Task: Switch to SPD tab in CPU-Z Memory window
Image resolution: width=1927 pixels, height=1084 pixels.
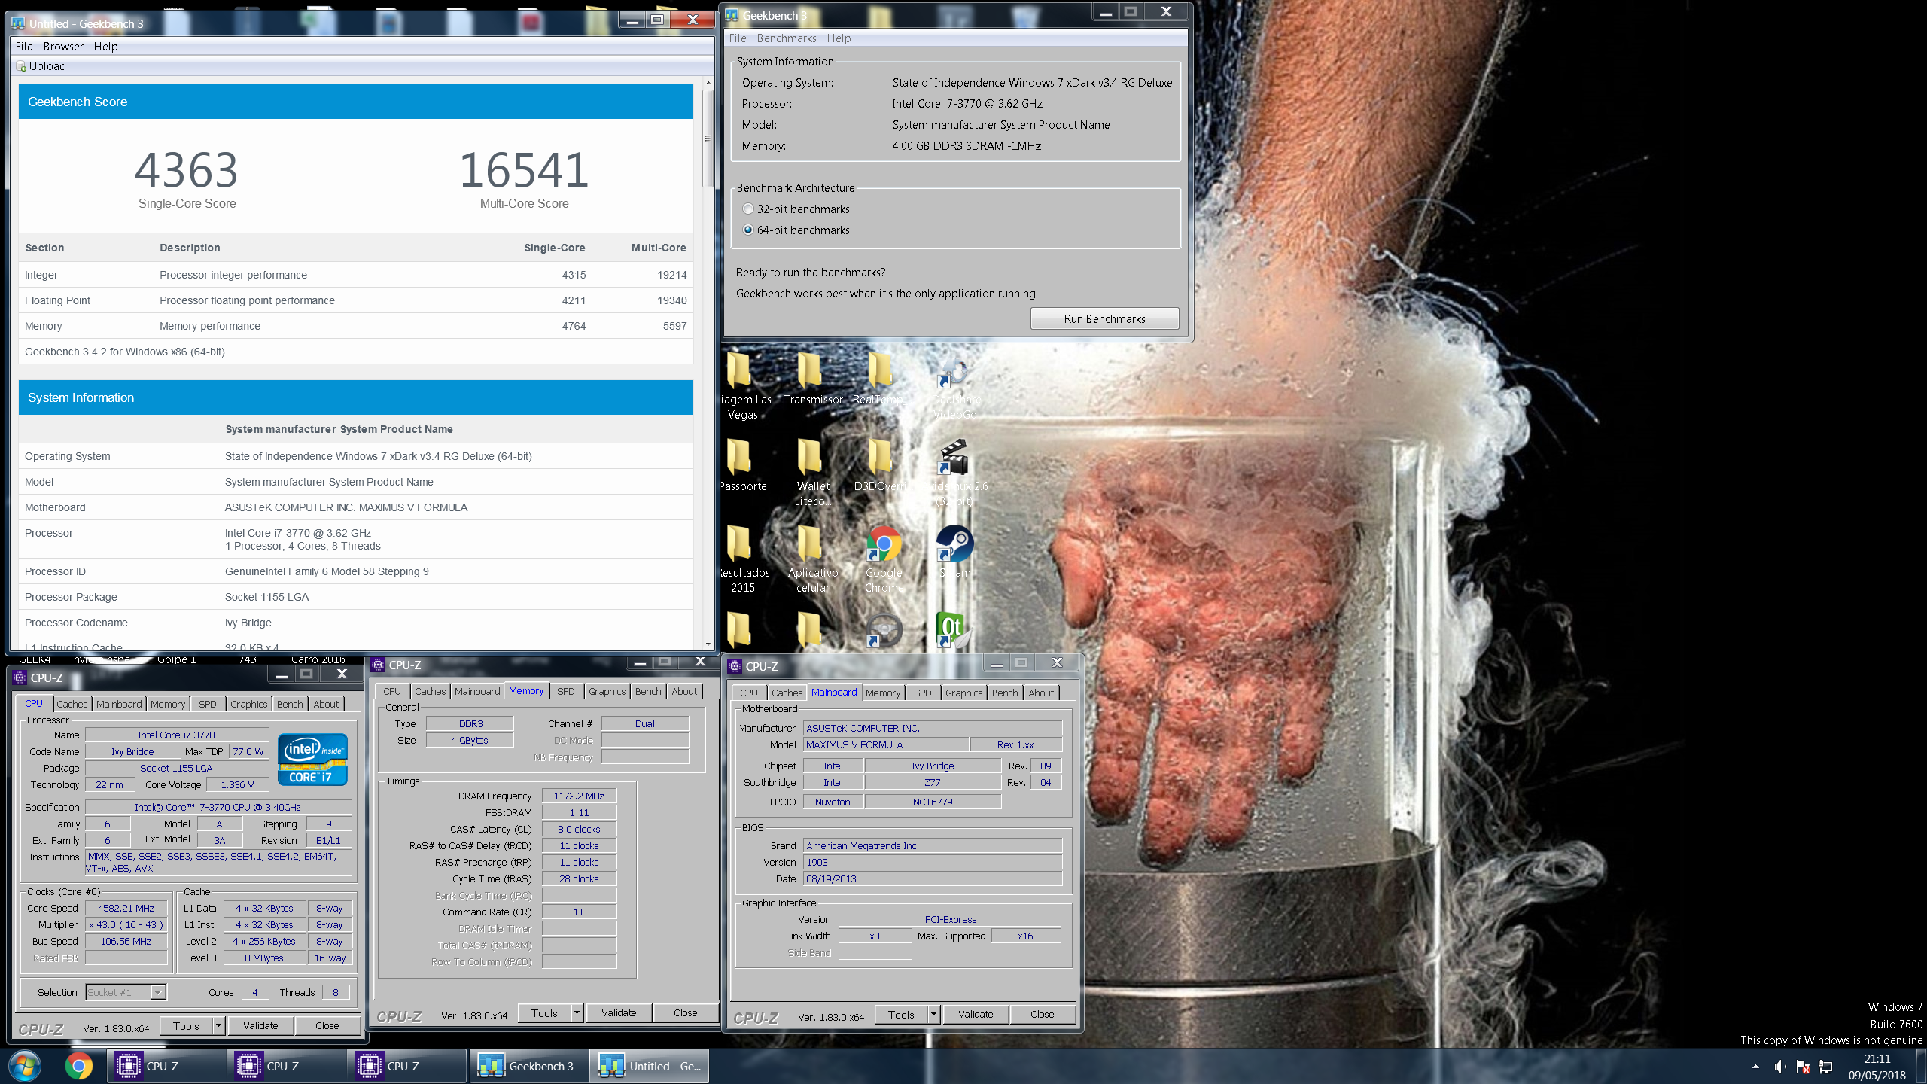Action: click(x=565, y=691)
